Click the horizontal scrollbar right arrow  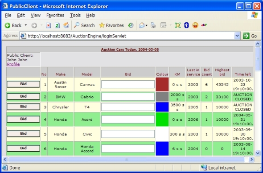click(x=251, y=159)
